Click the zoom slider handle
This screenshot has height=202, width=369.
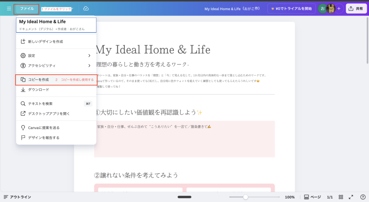245,197
